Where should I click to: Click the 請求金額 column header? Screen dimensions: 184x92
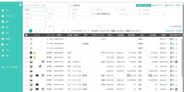point(131,35)
